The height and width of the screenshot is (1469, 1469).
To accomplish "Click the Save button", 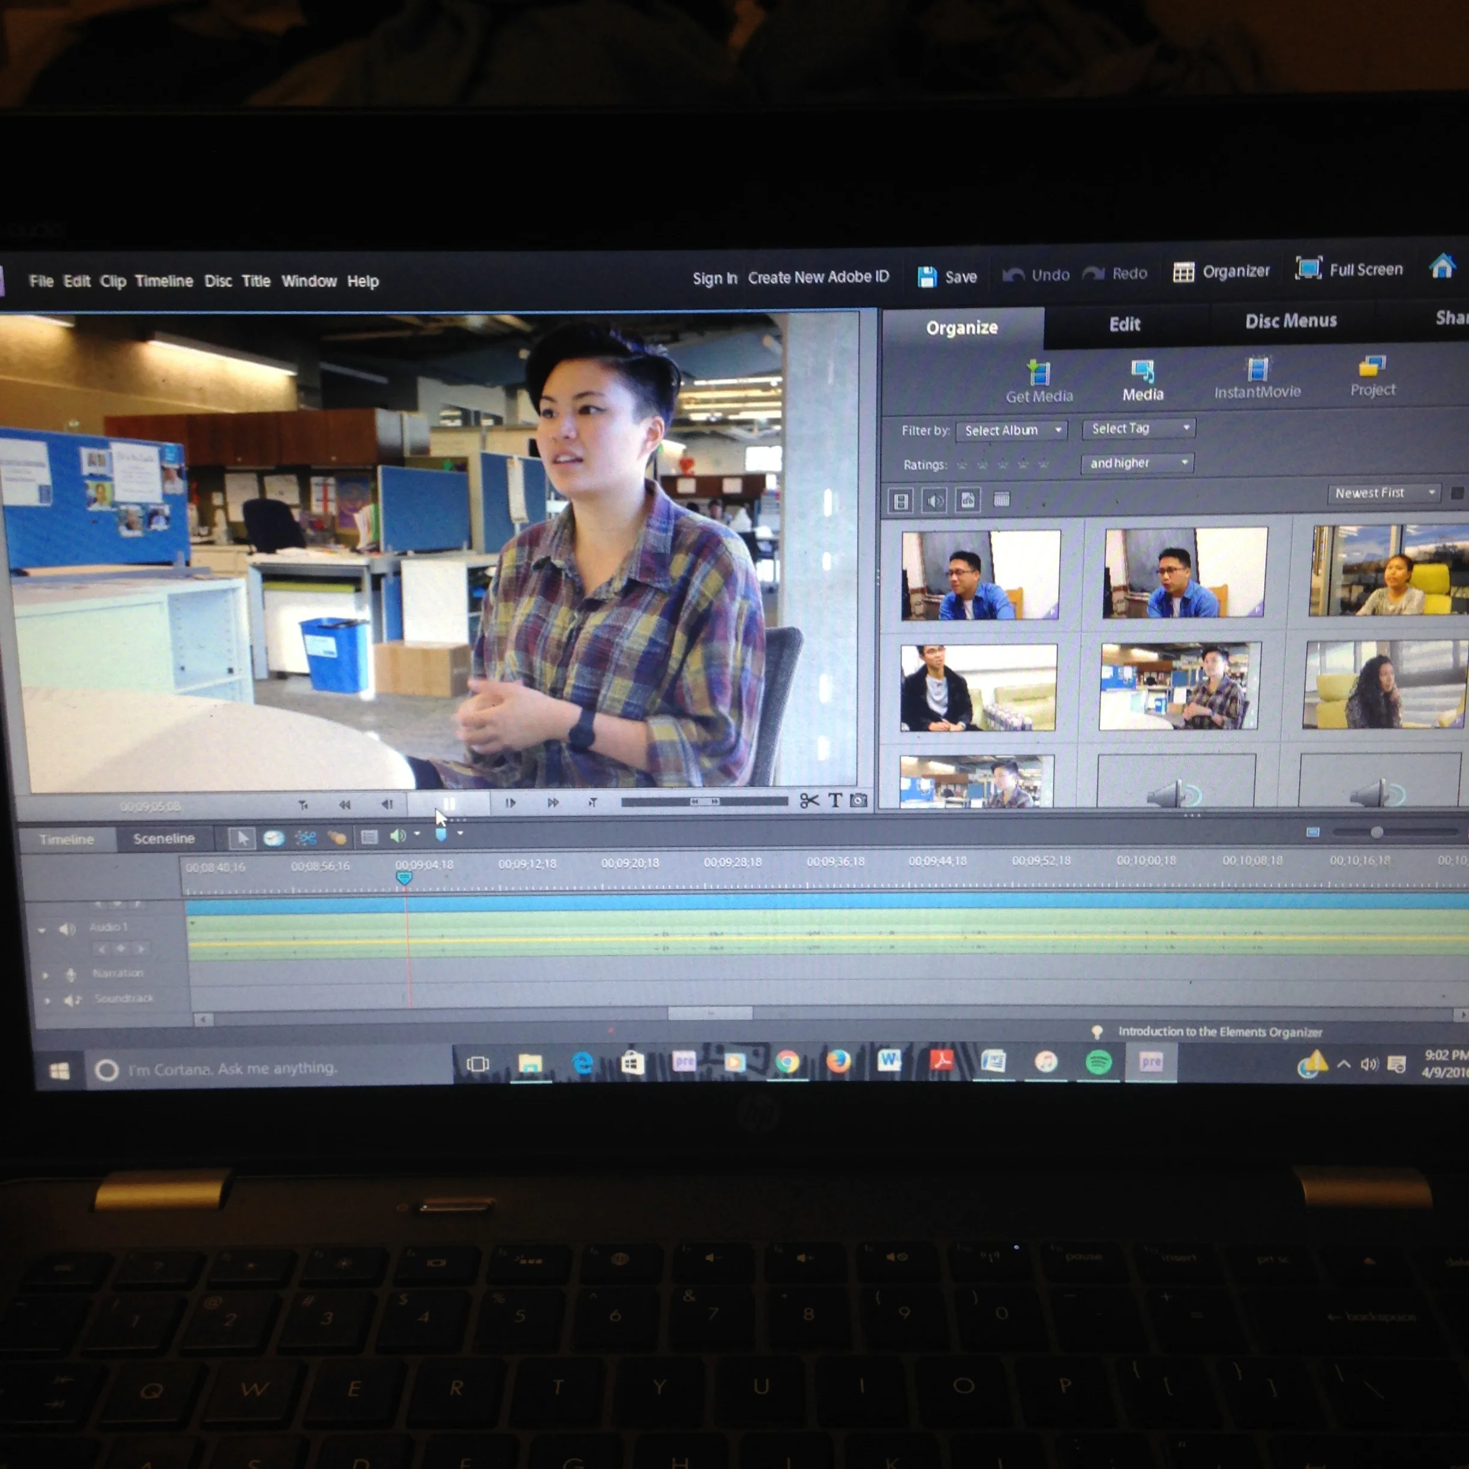I will coord(948,277).
